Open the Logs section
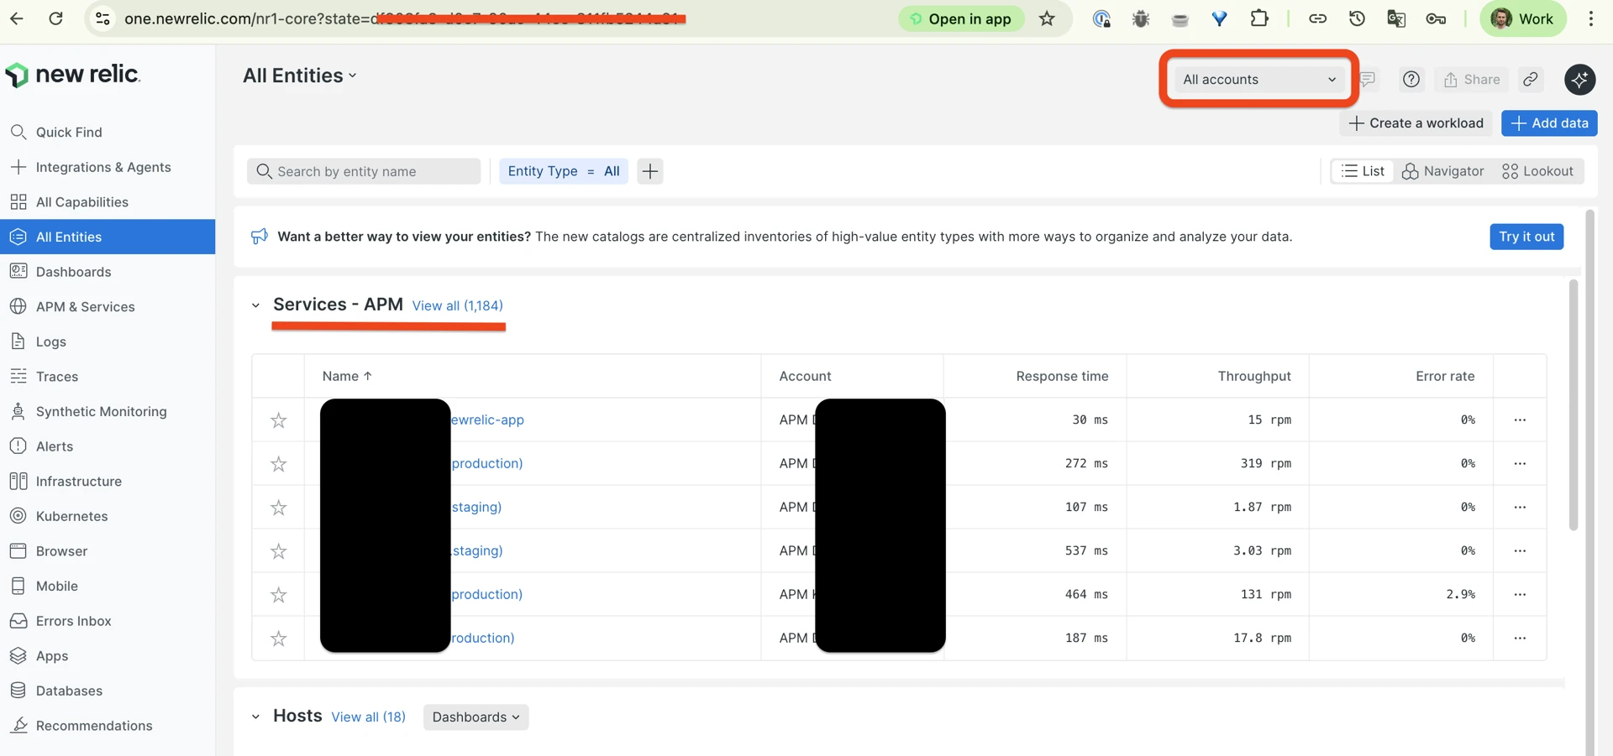 (x=50, y=342)
